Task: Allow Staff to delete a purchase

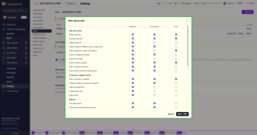Action: pyautogui.click(x=176, y=59)
